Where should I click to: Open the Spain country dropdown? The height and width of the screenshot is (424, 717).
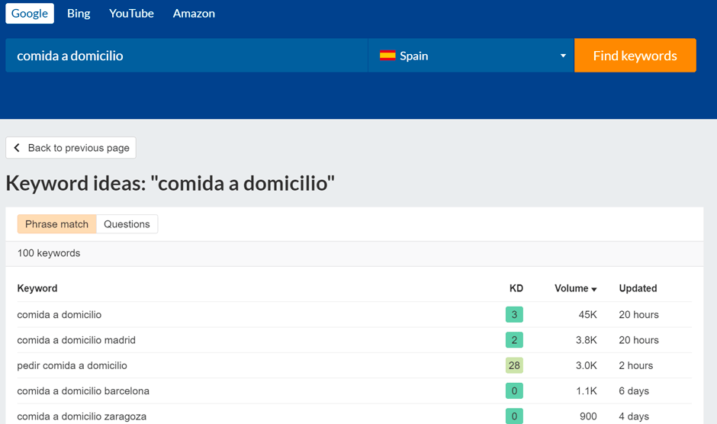point(471,56)
